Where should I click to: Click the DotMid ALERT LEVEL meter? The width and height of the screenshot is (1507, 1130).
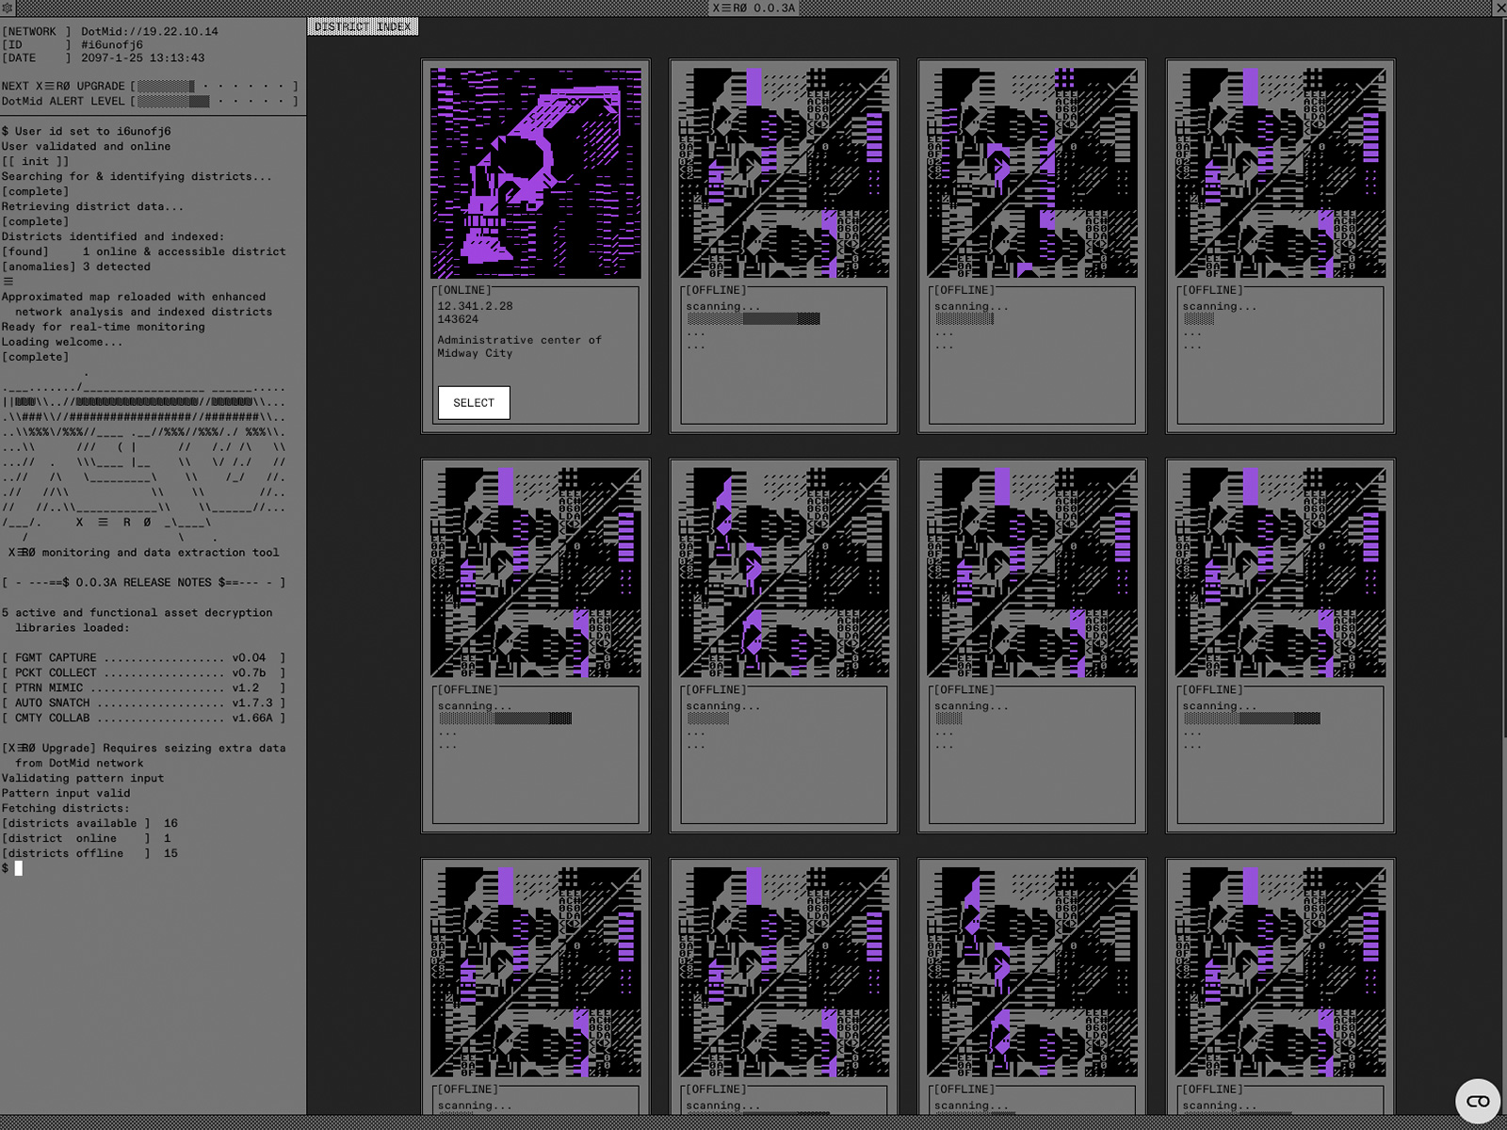214,101
